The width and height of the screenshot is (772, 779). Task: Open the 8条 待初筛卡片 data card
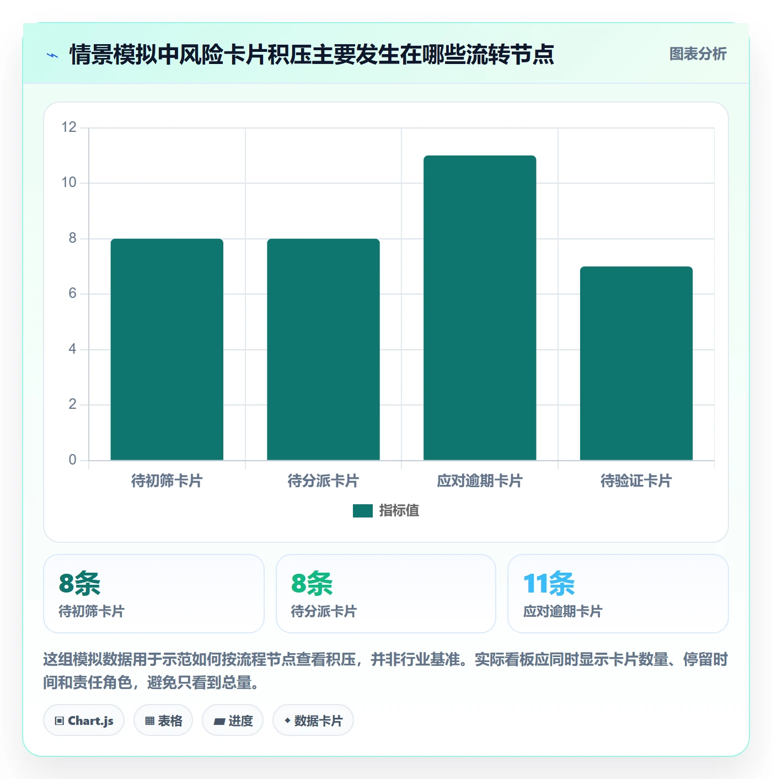[154, 594]
